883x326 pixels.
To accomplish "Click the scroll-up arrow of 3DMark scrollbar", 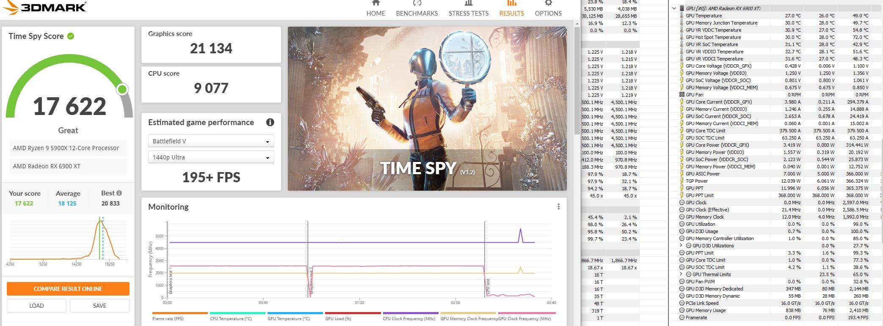I will coord(577,24).
